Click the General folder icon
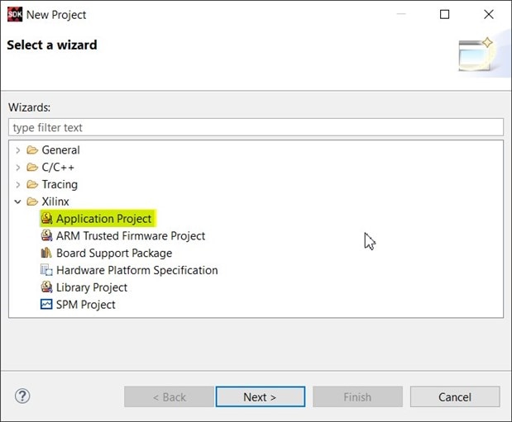 pyautogui.click(x=32, y=150)
